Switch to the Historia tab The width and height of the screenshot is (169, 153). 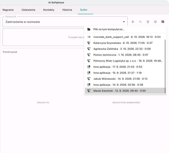(67, 10)
